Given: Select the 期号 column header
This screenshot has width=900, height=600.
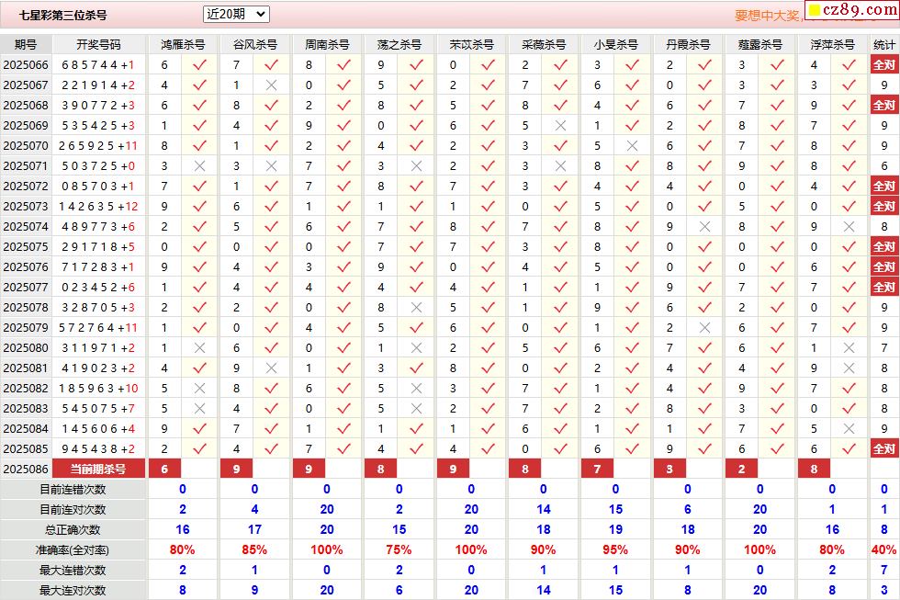Looking at the screenshot, I should click(x=26, y=45).
